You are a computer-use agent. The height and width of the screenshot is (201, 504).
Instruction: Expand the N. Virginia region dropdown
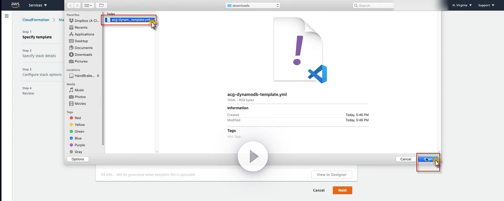(x=462, y=5)
